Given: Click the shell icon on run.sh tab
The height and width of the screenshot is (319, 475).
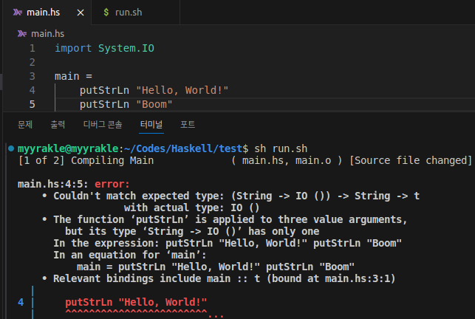Looking at the screenshot, I should (106, 13).
